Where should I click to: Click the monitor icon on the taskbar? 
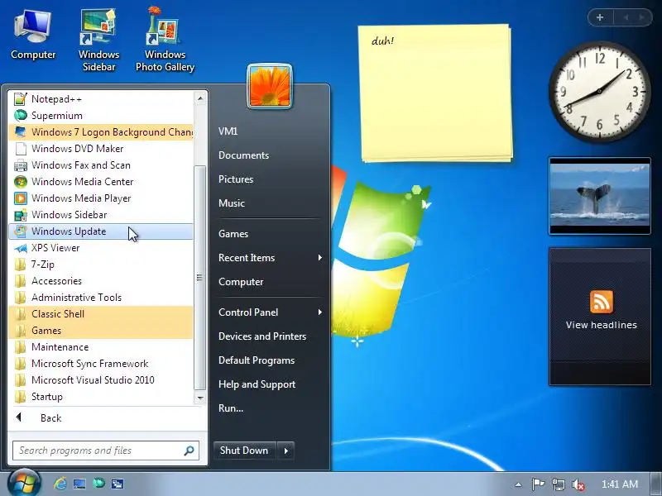click(79, 484)
